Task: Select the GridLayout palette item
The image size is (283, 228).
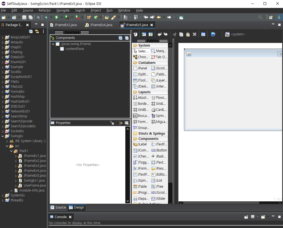Action: [159, 104]
